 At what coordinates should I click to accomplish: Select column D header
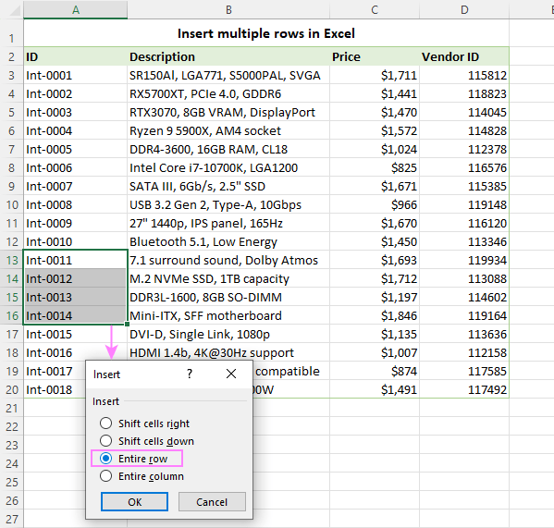pos(464,10)
